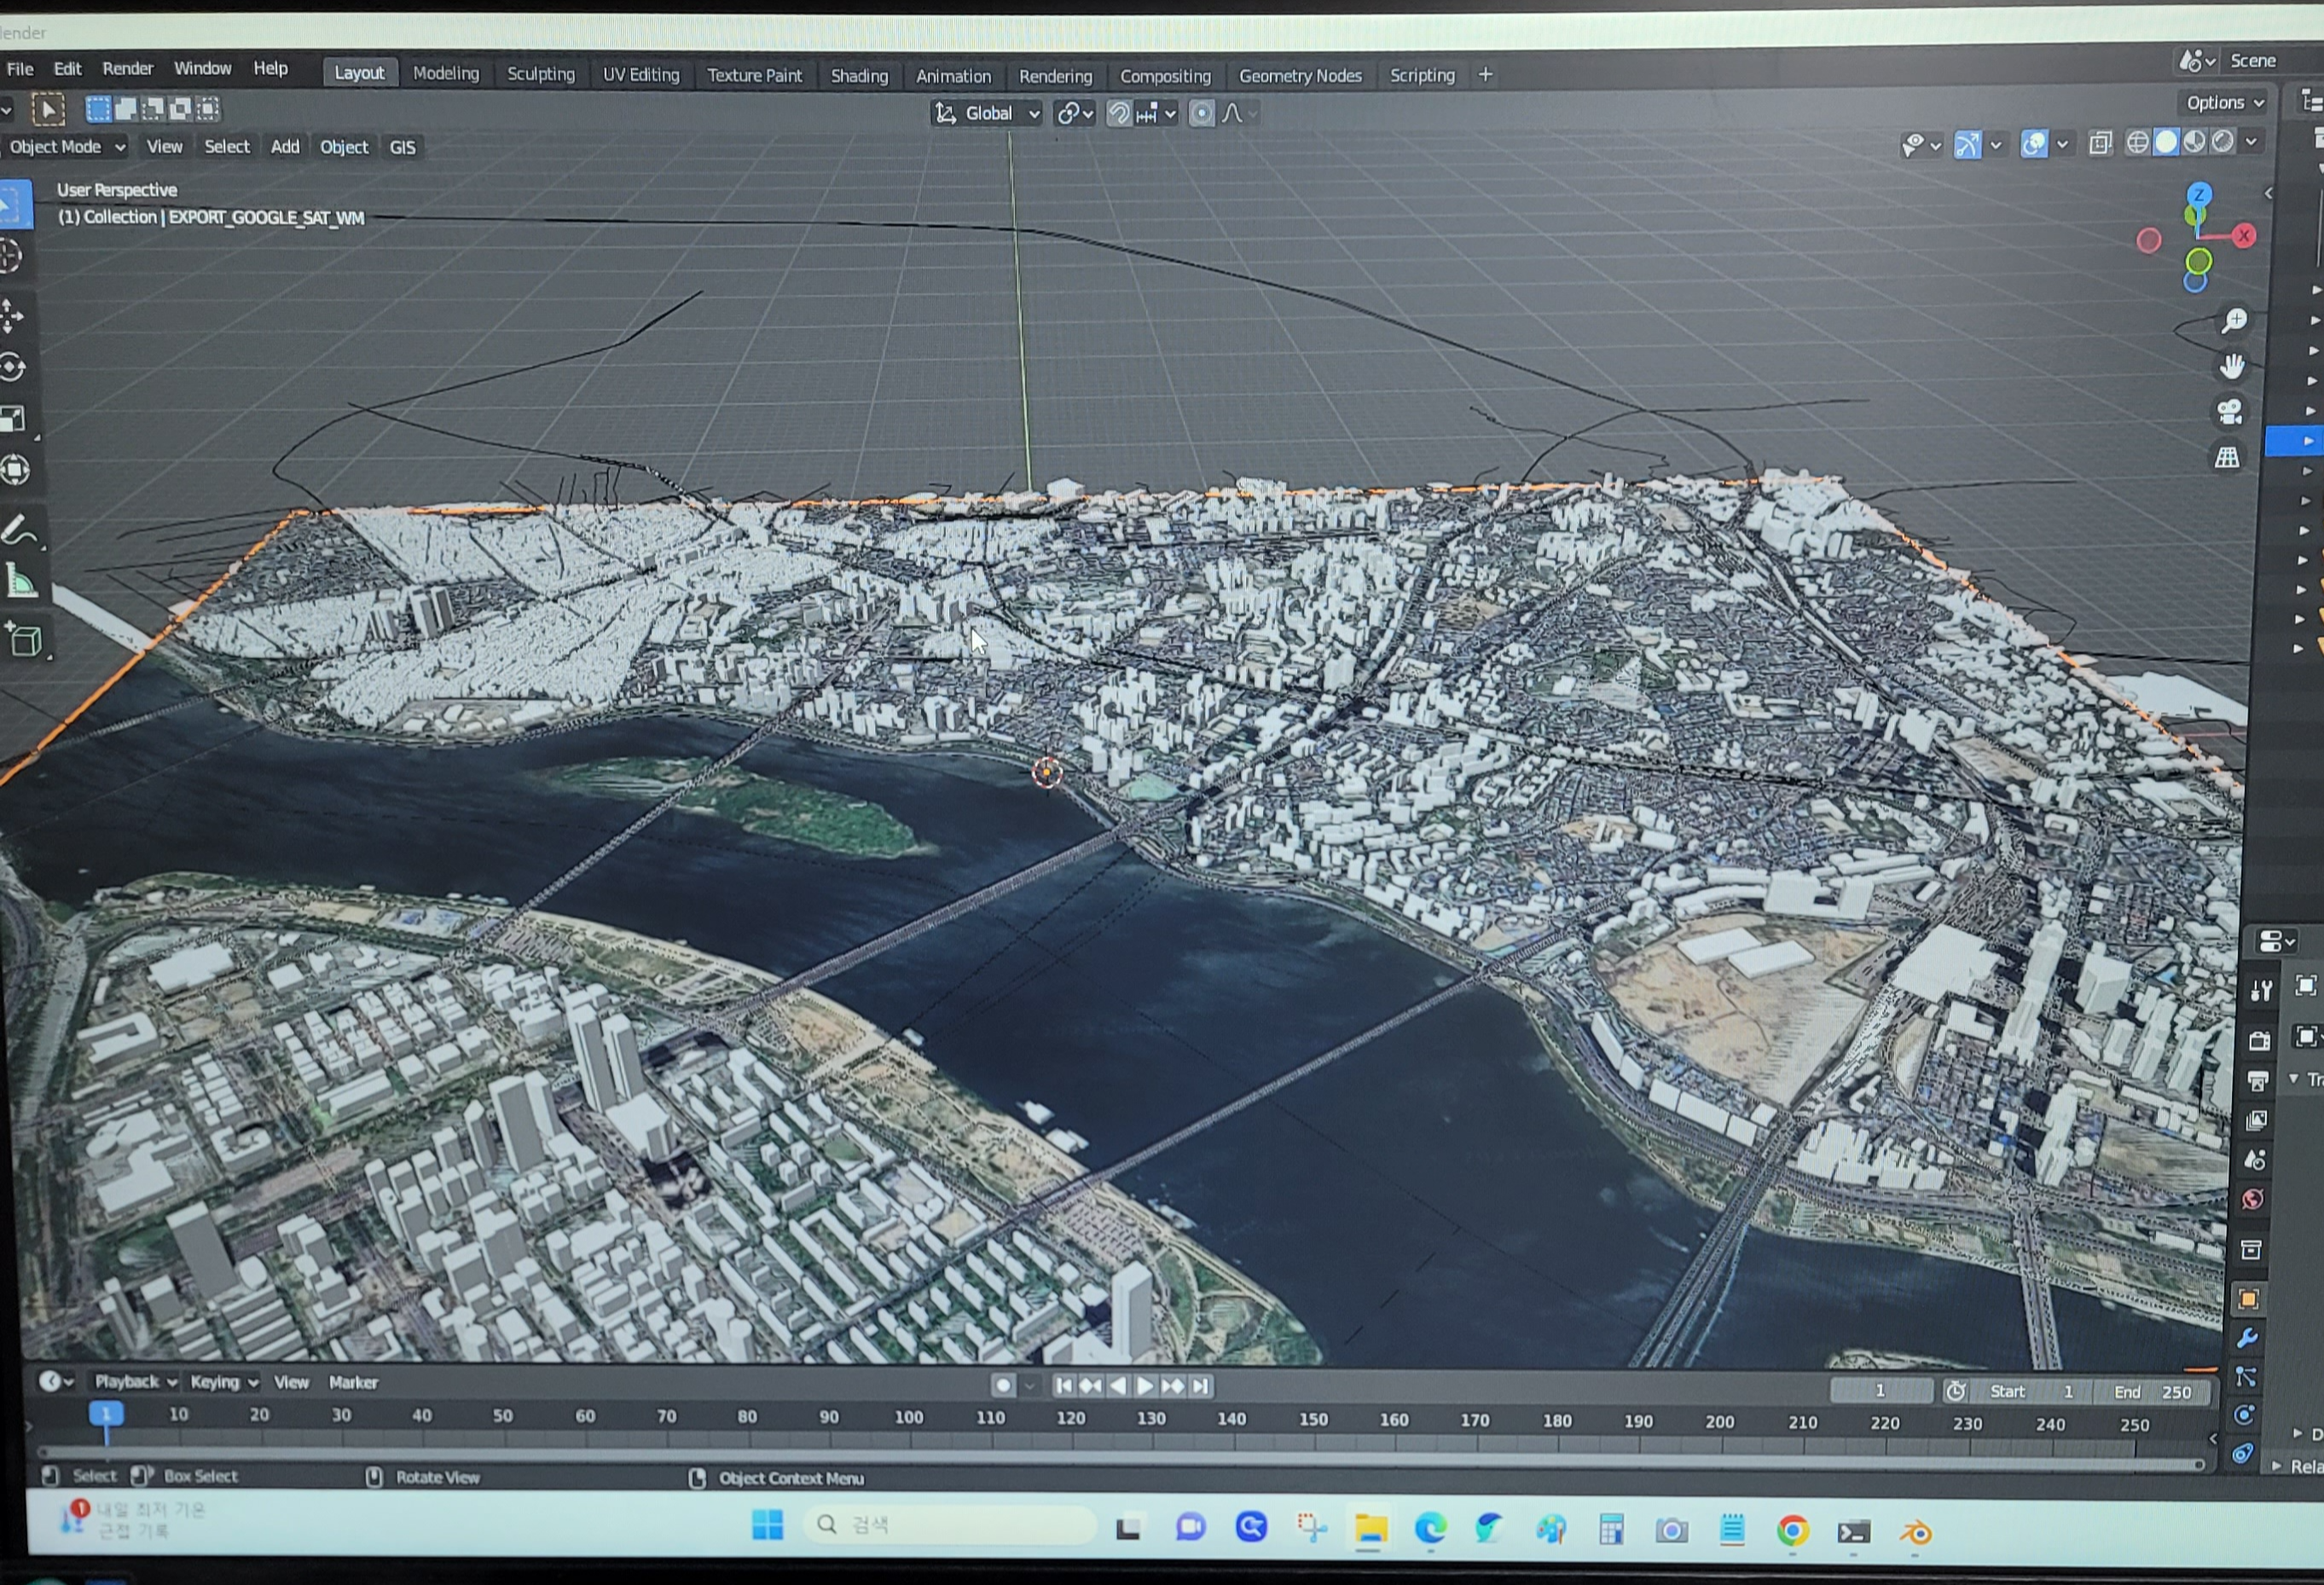Click the Zoom view magnifier icon
This screenshot has width=2324, height=1585.
(2233, 321)
